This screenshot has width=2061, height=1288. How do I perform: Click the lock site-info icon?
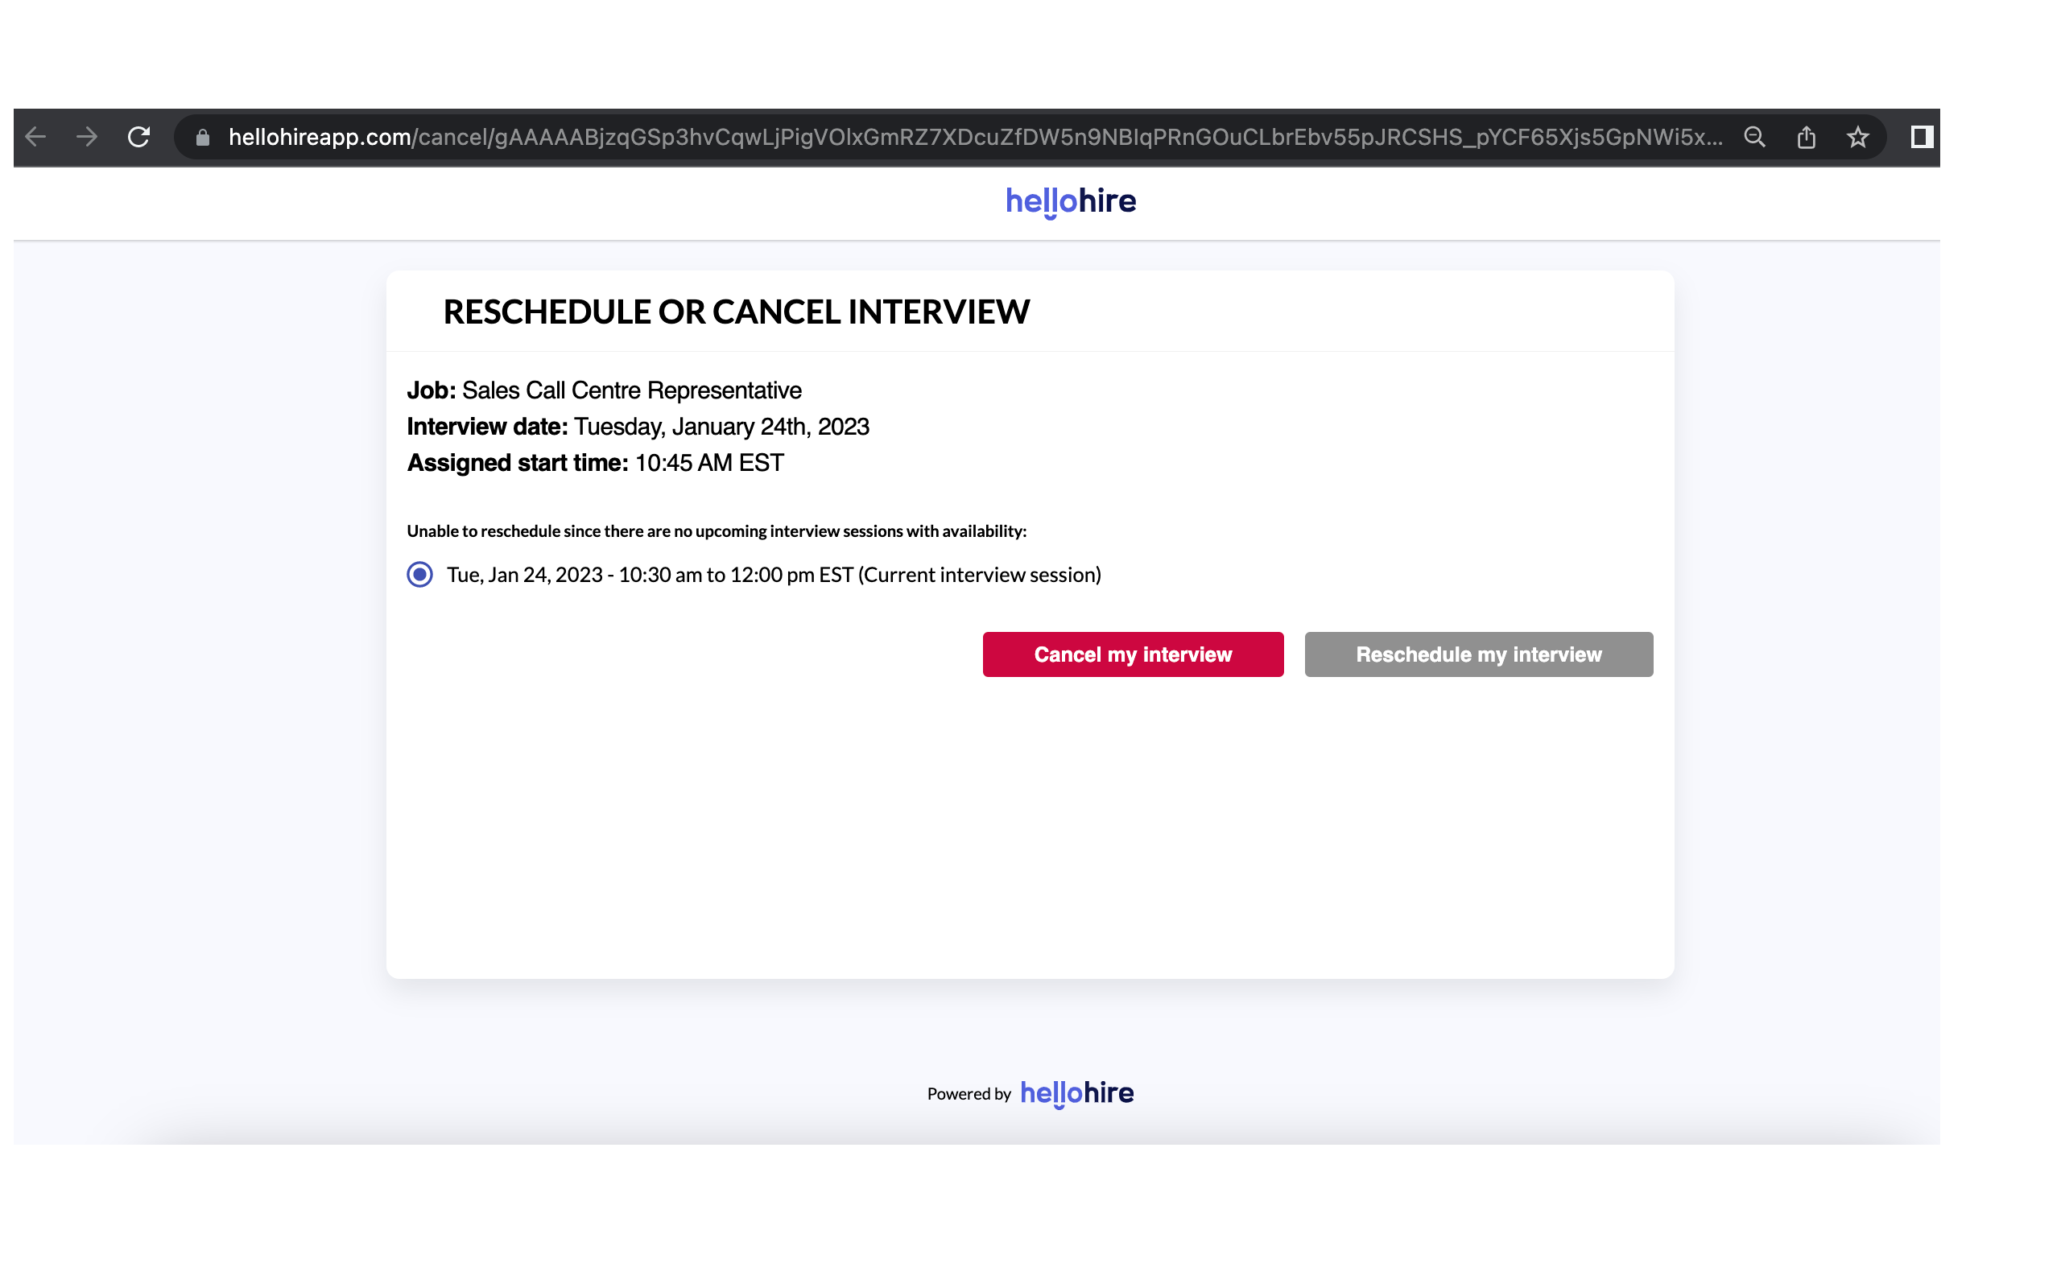203,137
